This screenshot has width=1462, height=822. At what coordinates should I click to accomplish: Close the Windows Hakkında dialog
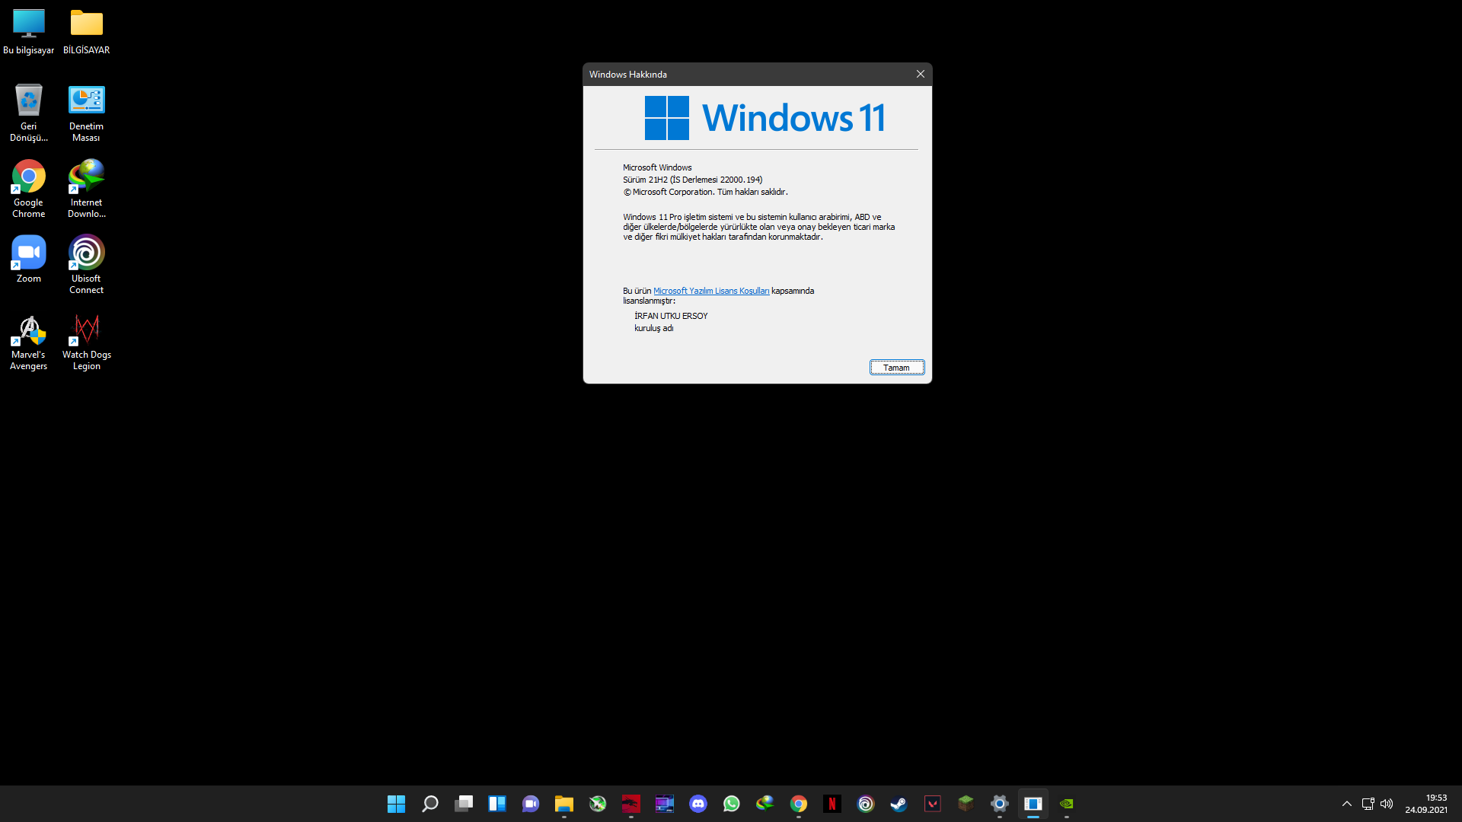(x=920, y=74)
